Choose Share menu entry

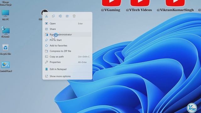[67, 29]
